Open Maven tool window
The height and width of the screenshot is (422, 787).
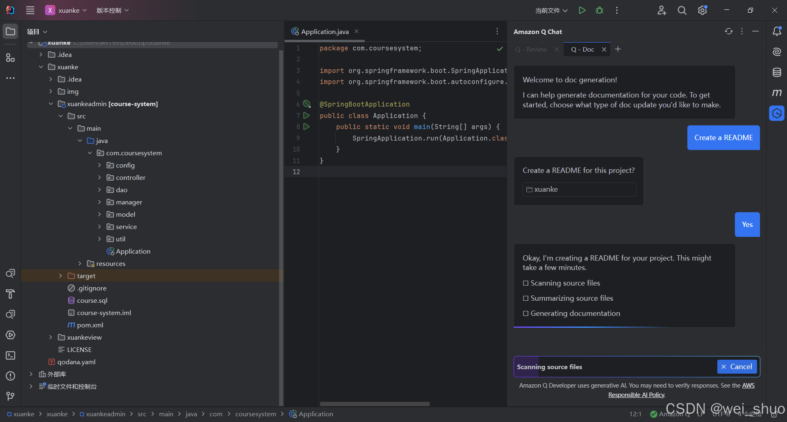pyautogui.click(x=777, y=93)
